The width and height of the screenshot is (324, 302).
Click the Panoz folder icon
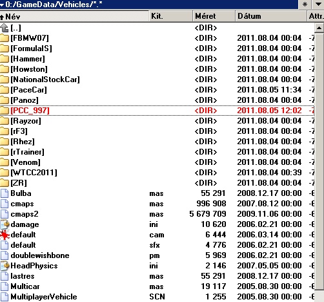tap(5, 100)
